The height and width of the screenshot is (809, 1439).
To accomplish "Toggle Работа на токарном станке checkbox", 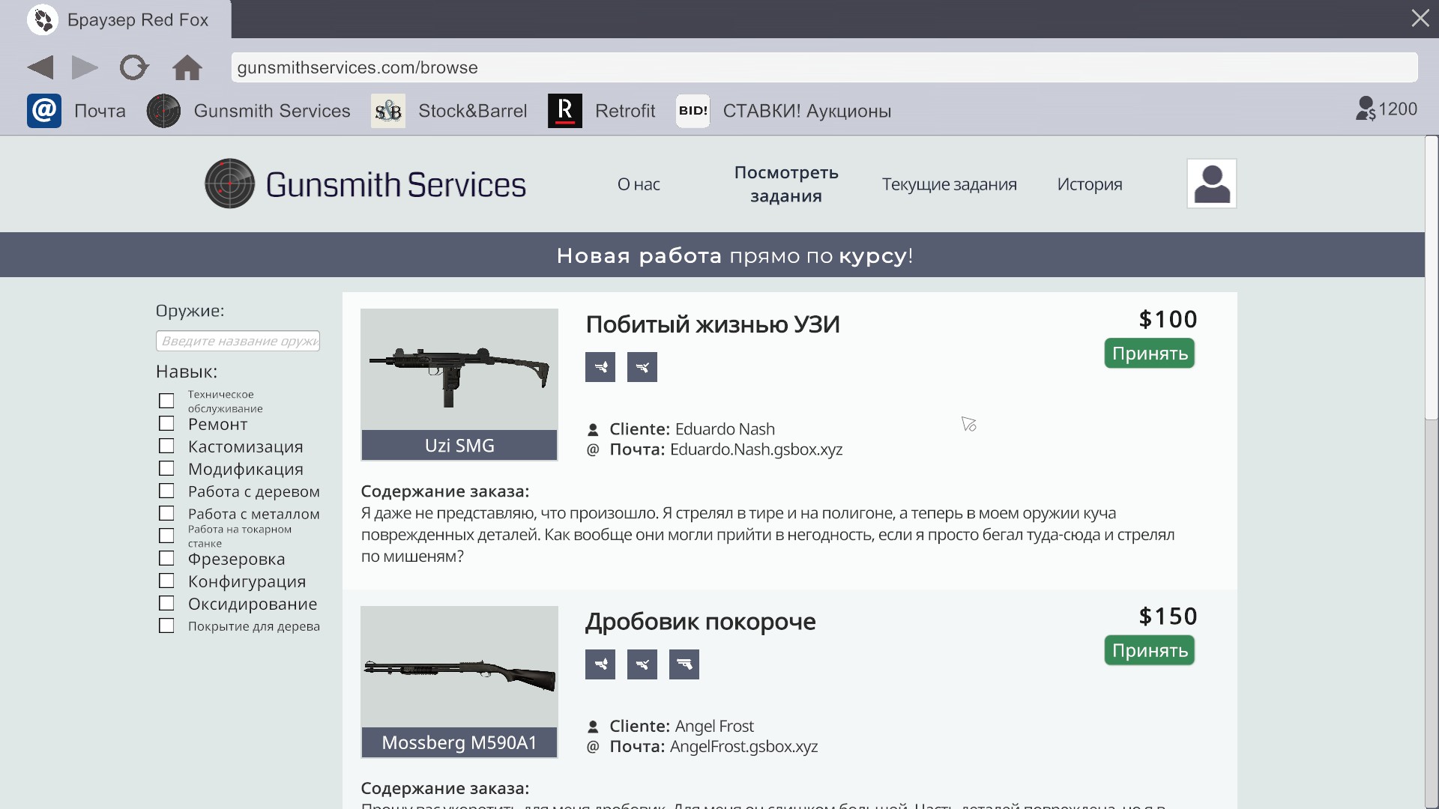I will (x=166, y=536).
